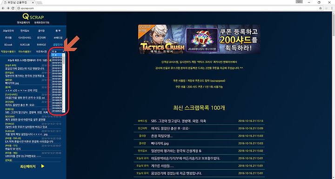Choose 20161001 in date list

click(x=57, y=95)
